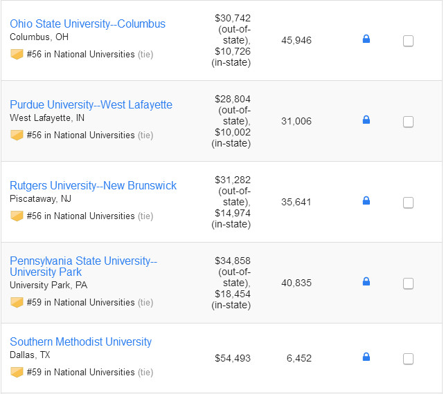Screen dimensions: 444x394
Task: Click lock icon in Southern Methodist row
Action: tap(366, 357)
